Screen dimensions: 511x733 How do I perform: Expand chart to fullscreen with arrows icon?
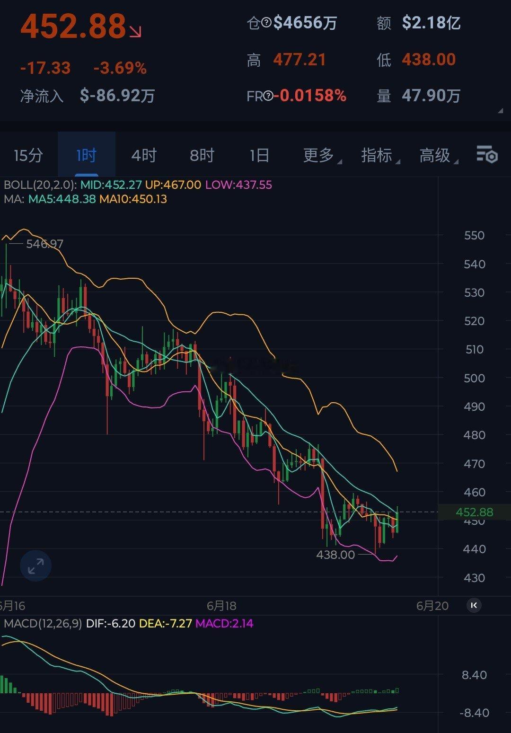pyautogui.click(x=35, y=565)
